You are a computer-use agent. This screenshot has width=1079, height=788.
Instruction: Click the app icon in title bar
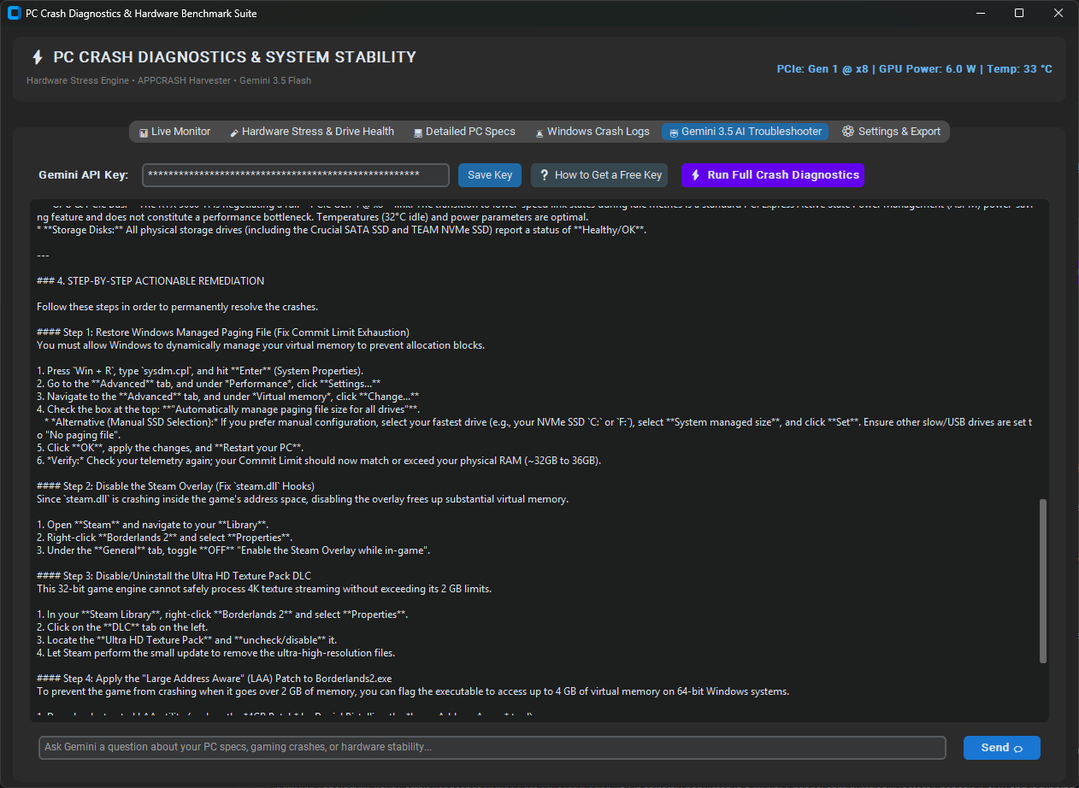(14, 13)
